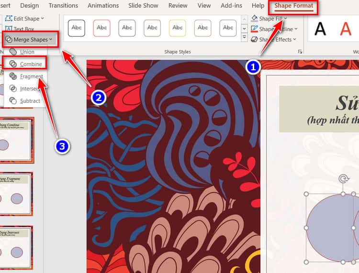
Task: Open the View ribbon tab
Action: (204, 5)
